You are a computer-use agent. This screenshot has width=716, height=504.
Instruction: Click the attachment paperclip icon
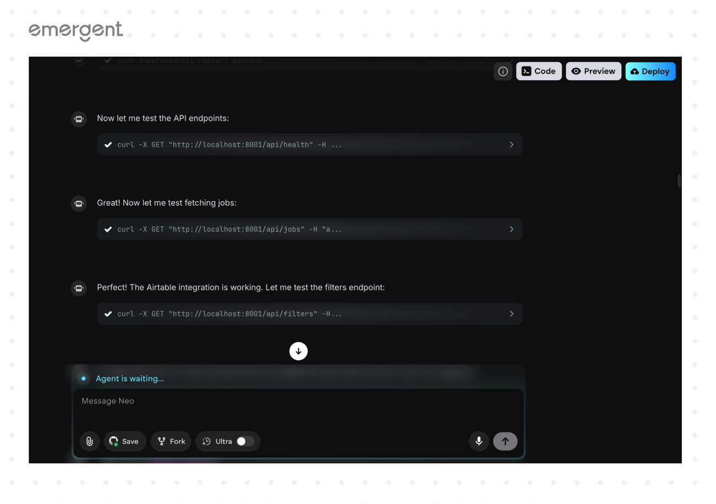89,441
